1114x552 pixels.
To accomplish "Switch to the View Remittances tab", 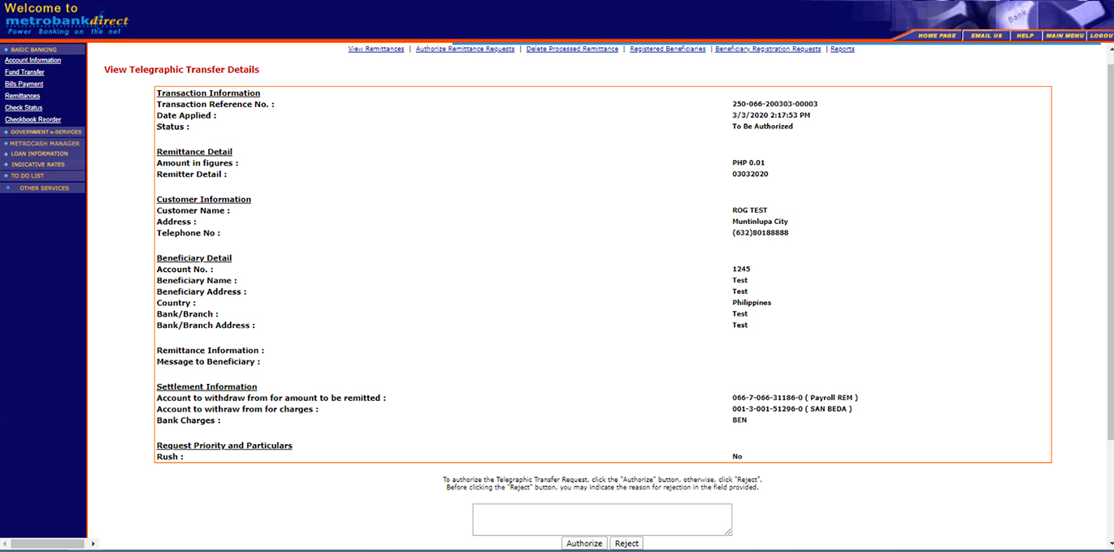I will tap(375, 49).
